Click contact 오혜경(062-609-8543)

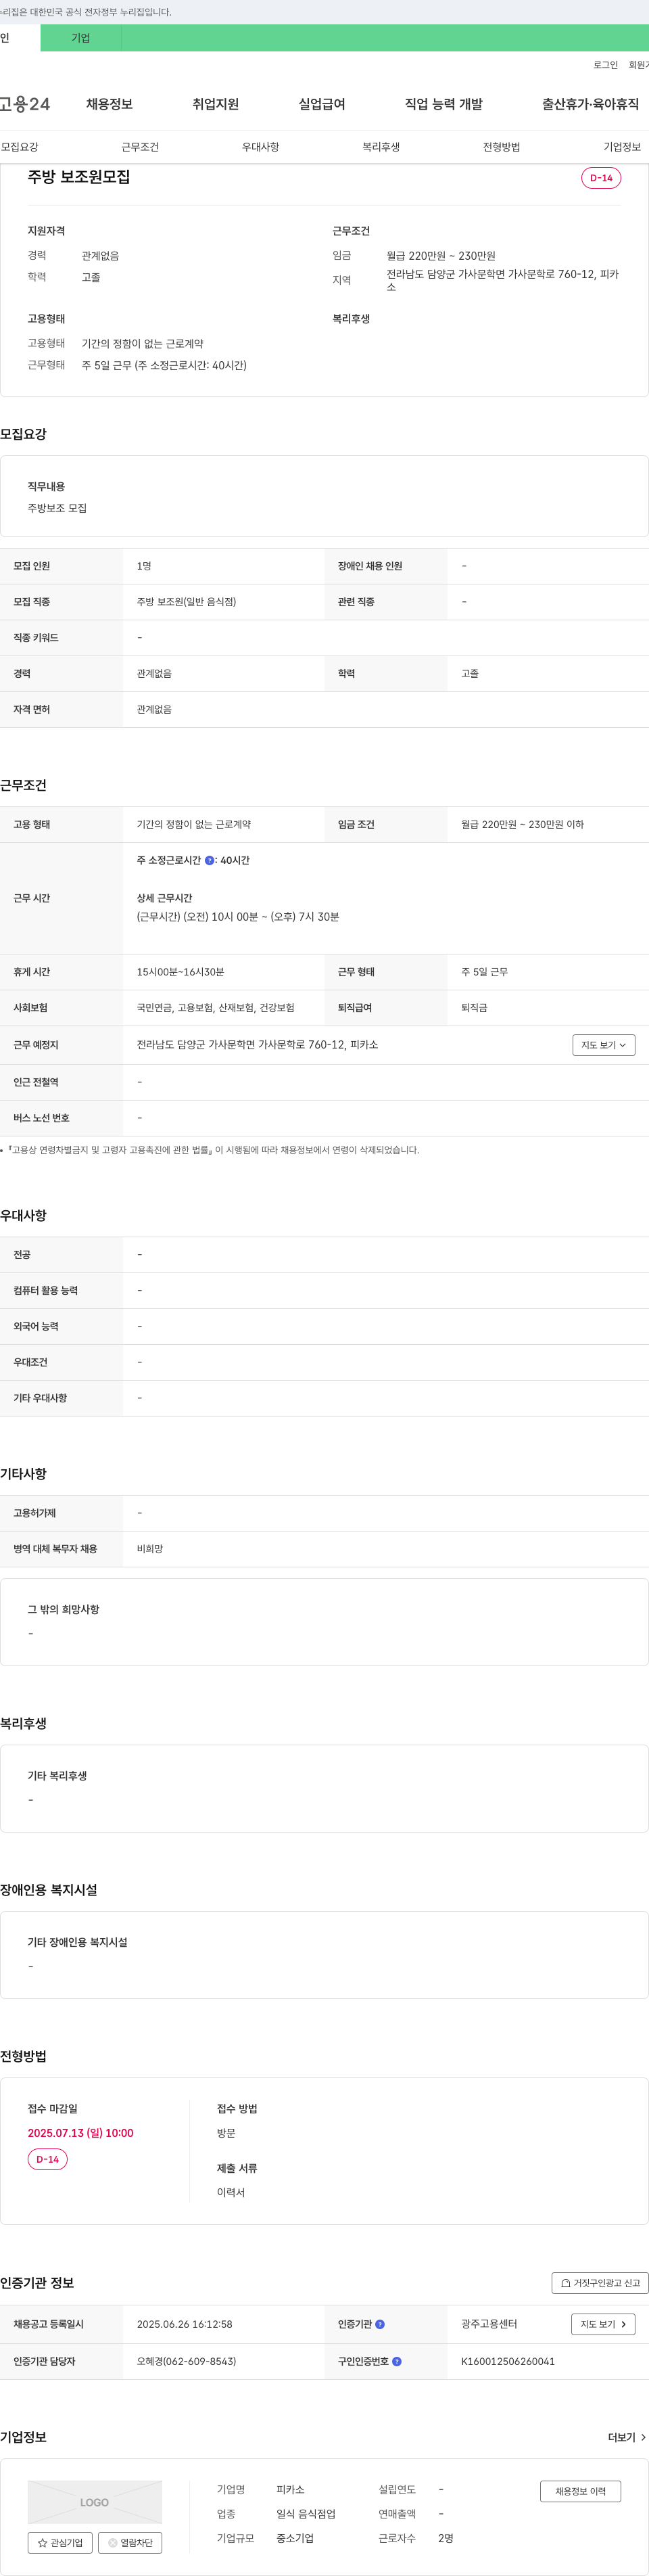tap(186, 2361)
